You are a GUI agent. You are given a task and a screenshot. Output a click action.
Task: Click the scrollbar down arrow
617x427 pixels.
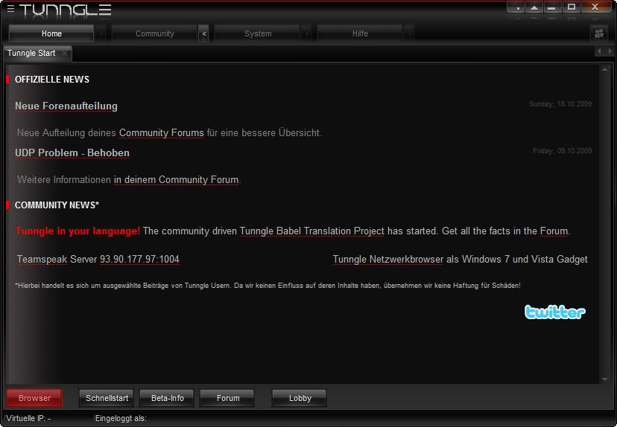coord(605,379)
